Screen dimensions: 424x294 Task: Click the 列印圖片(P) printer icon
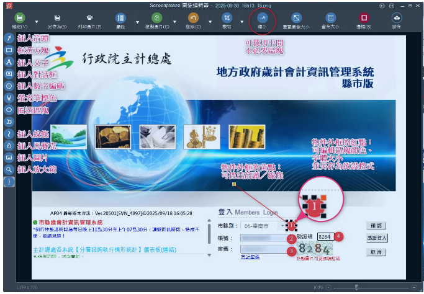point(89,18)
